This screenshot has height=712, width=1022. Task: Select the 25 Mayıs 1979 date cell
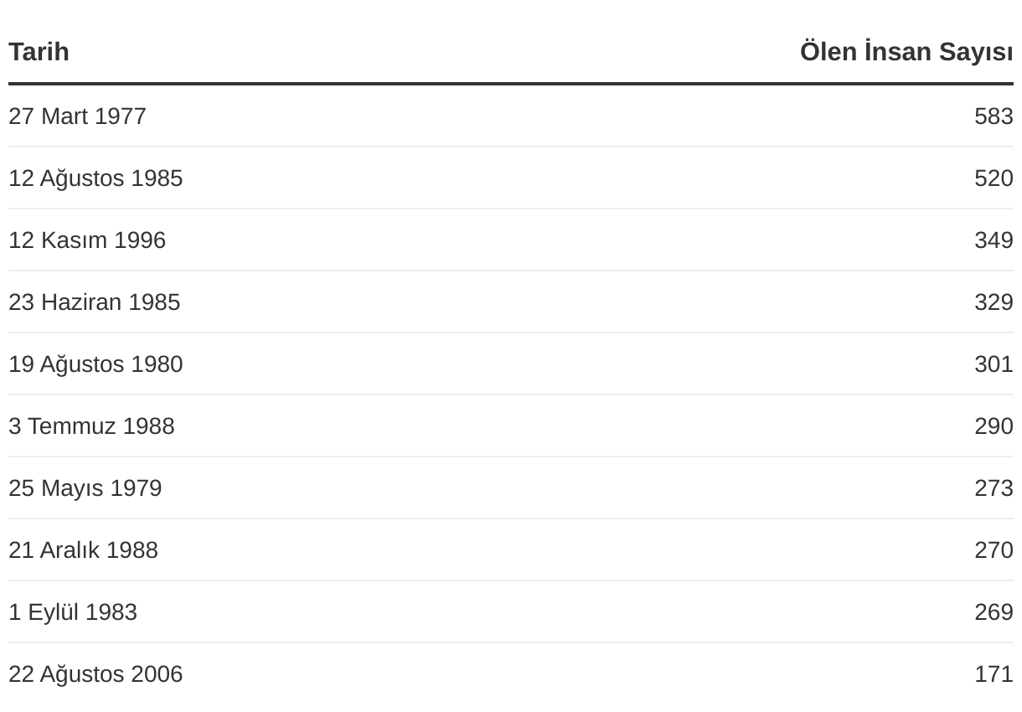(85, 488)
